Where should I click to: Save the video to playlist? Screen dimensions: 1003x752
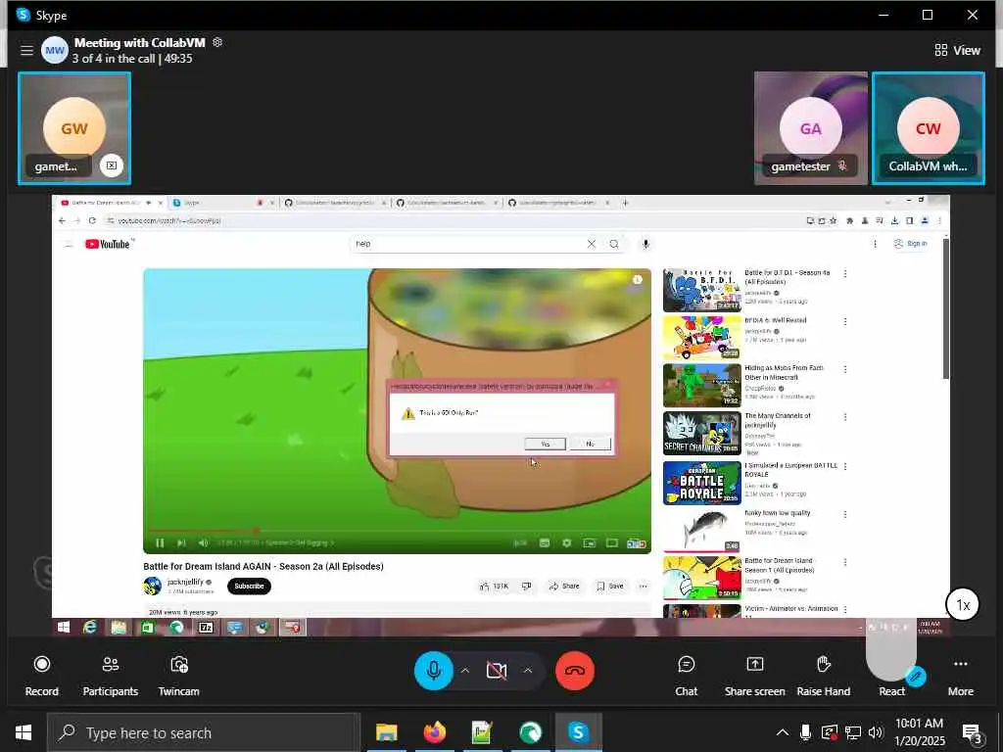click(609, 586)
